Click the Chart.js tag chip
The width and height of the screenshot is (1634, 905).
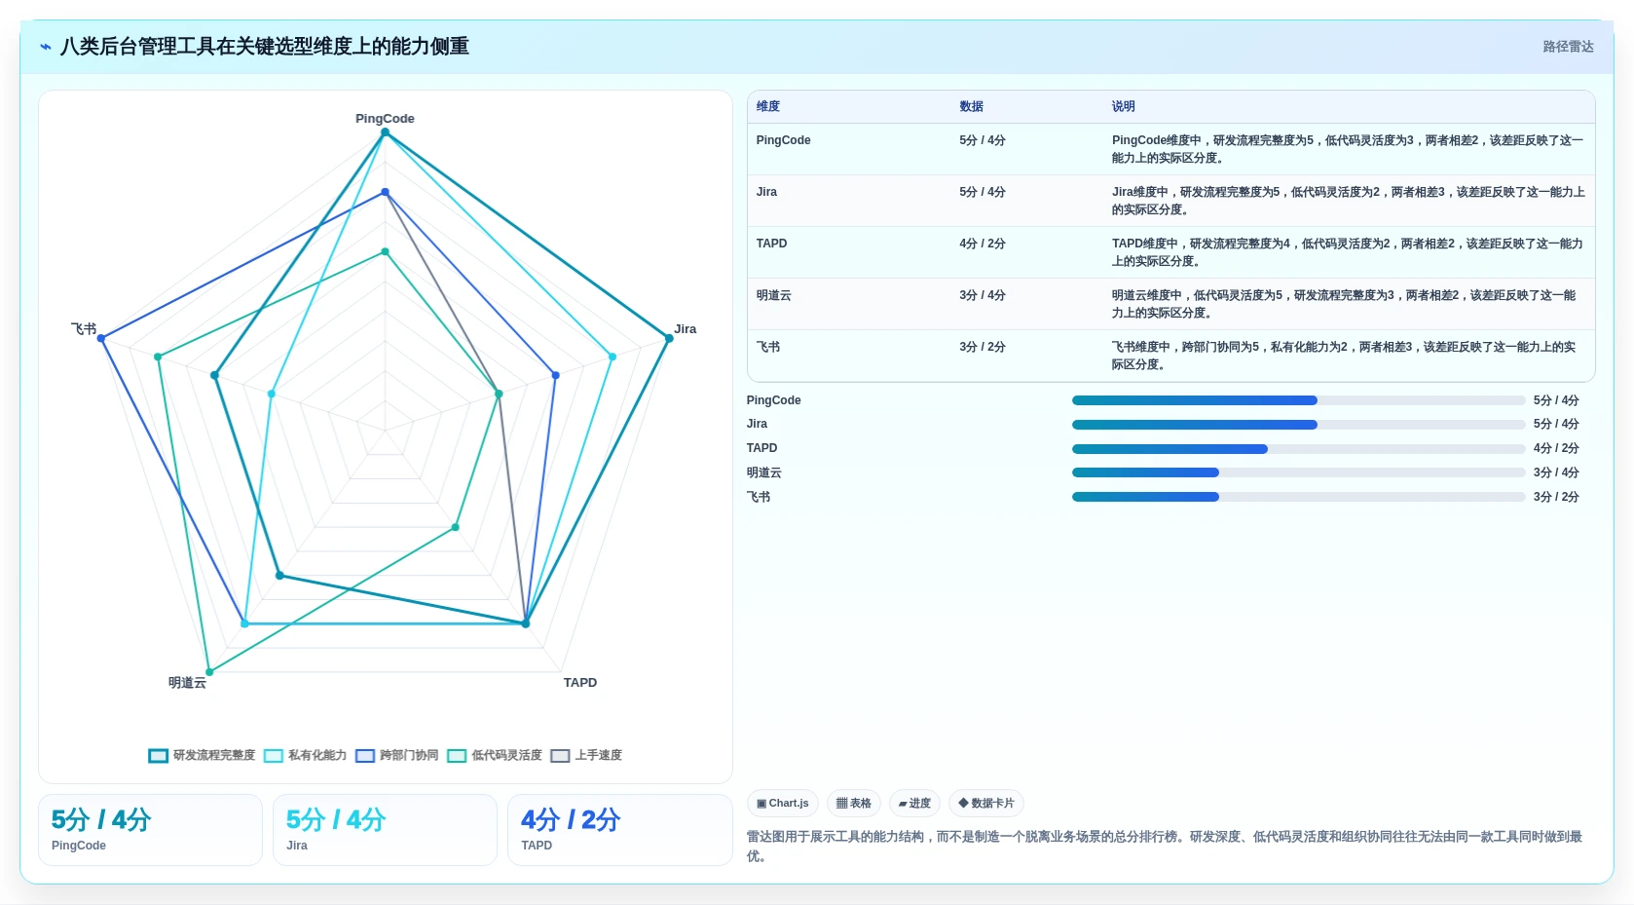click(783, 804)
